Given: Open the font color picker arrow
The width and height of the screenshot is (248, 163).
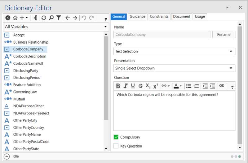Looking at the screenshot, I should (181, 86).
